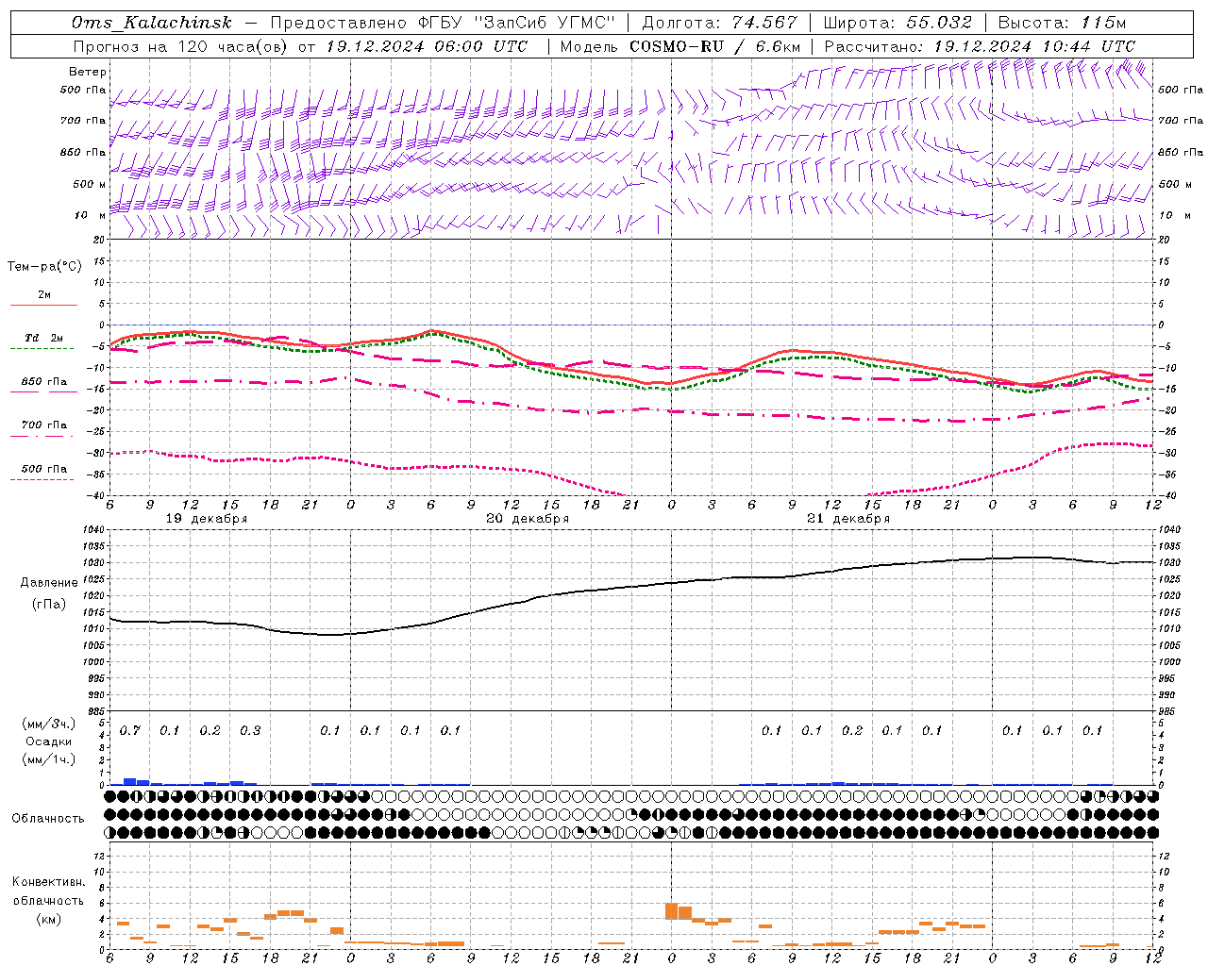Click the (гПа) unit label under Давление
1208x966 pixels.
(49, 604)
